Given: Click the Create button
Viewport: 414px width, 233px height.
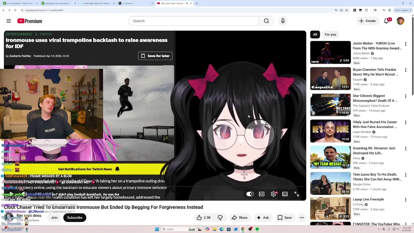Looking at the screenshot, I should 367,21.
